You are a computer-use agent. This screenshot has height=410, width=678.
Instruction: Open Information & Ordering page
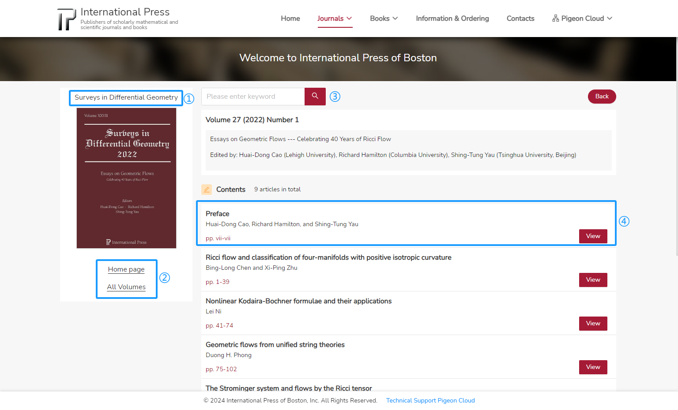click(x=452, y=19)
